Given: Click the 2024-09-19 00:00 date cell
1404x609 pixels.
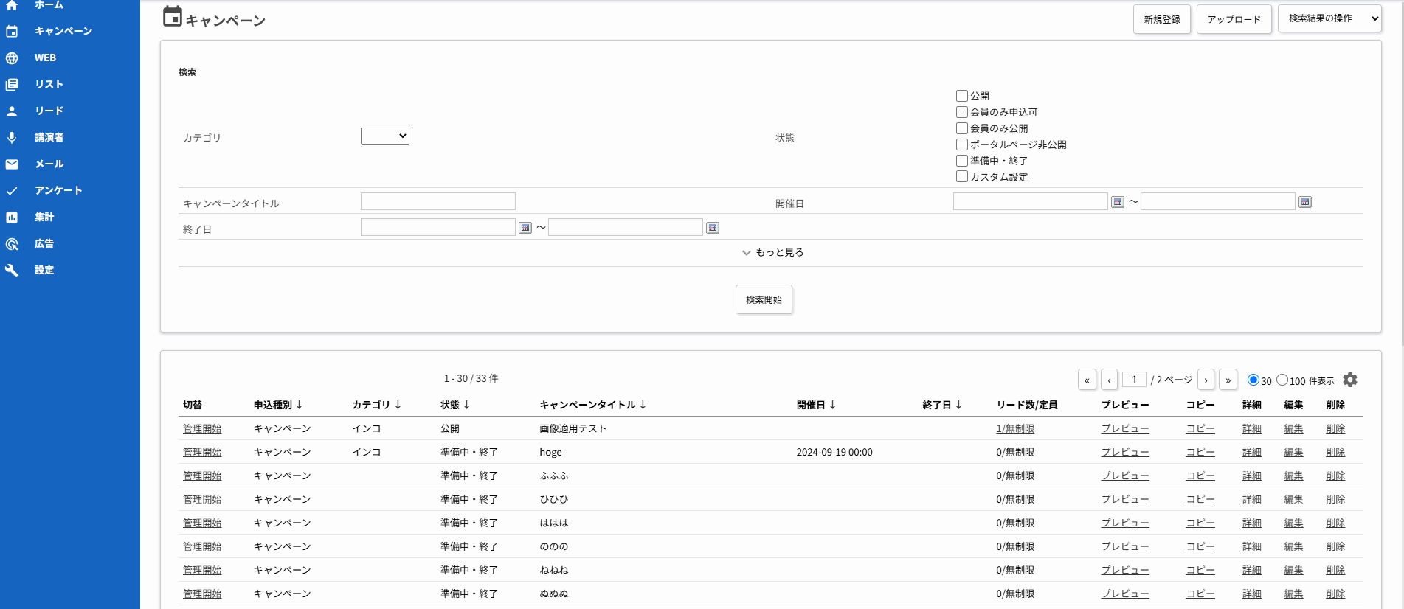Looking at the screenshot, I should click(834, 452).
